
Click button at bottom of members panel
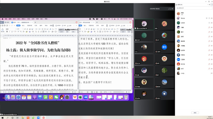pyautogui.click(x=195, y=113)
